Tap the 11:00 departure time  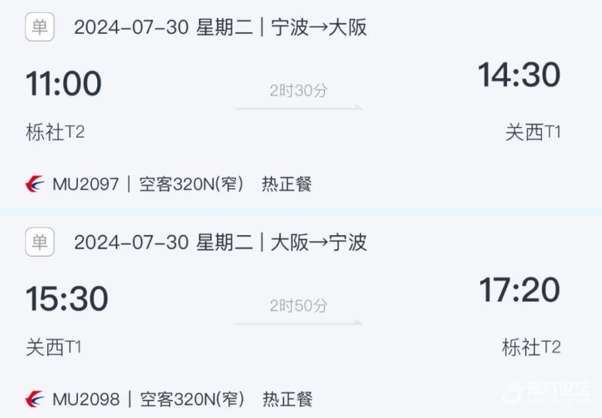click(x=63, y=83)
